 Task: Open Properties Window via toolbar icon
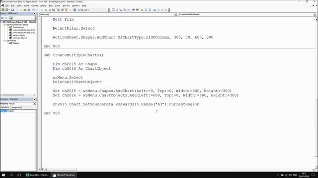coord(62,10)
